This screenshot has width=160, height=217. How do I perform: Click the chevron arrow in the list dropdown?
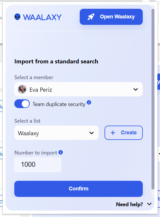[91, 133]
